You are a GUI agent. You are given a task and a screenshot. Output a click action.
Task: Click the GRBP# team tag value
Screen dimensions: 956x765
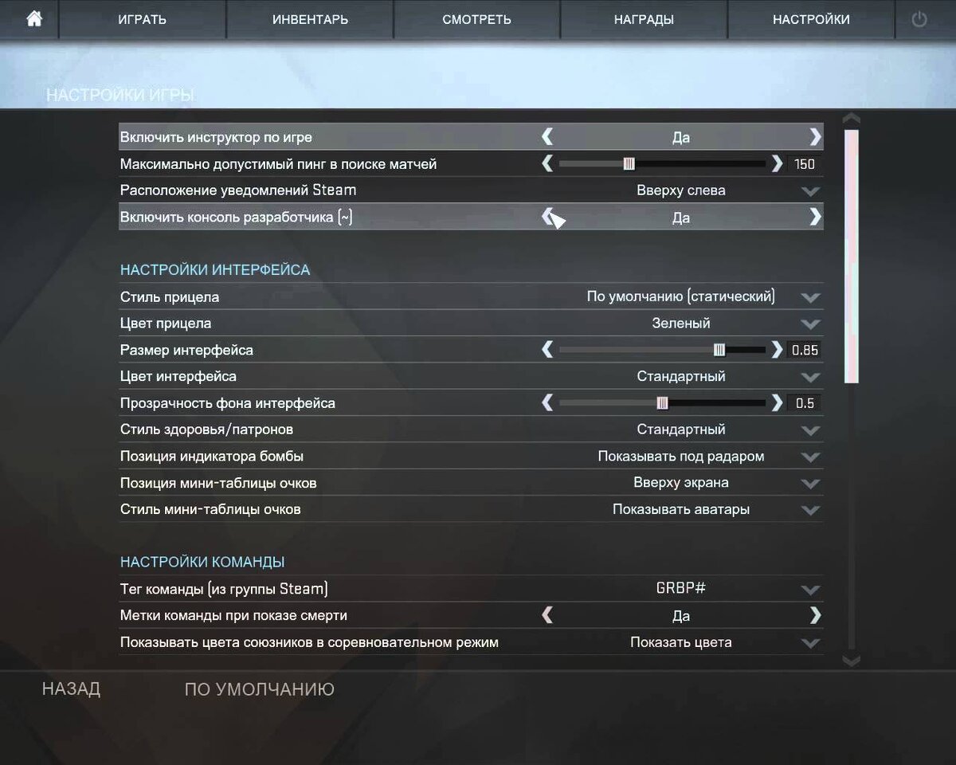pyautogui.click(x=681, y=588)
